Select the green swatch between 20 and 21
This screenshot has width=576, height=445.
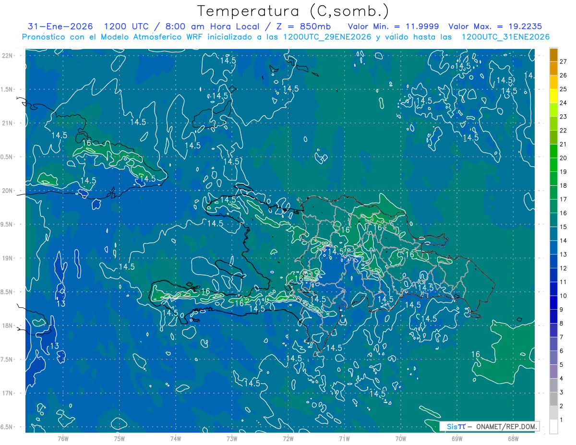553,151
